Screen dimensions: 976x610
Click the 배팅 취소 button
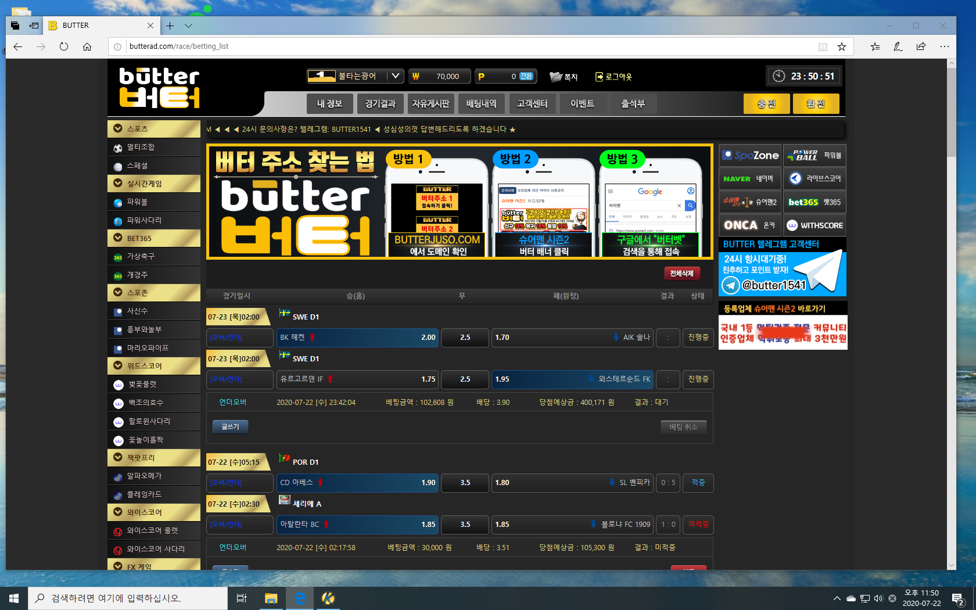pyautogui.click(x=683, y=427)
